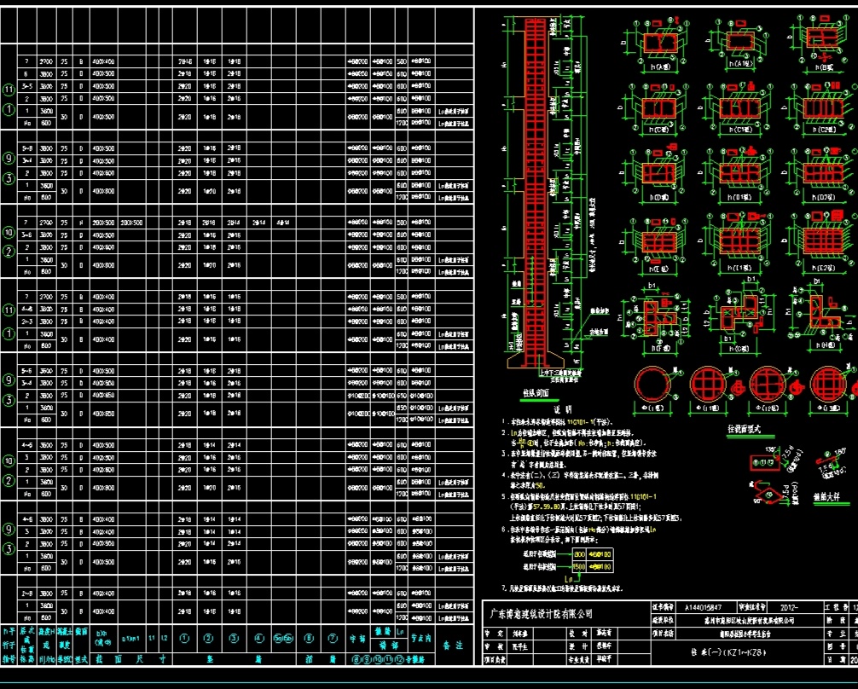Click the h(D型) section diagram
858x689 pixels.
click(x=658, y=175)
